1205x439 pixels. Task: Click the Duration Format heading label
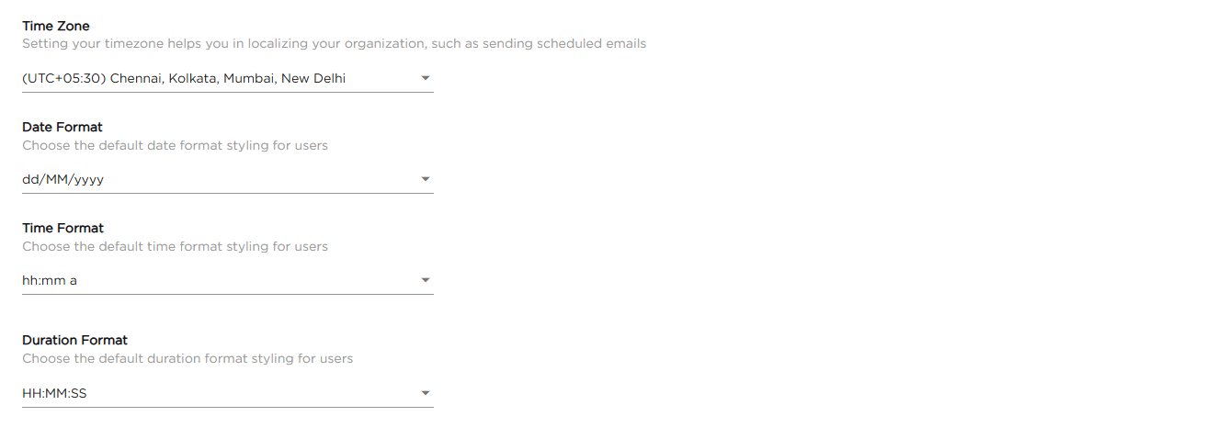pyautogui.click(x=74, y=341)
